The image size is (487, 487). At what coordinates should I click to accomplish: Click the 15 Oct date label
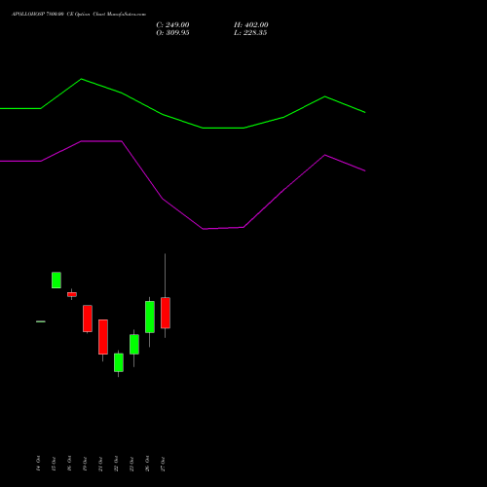[x=54, y=464]
